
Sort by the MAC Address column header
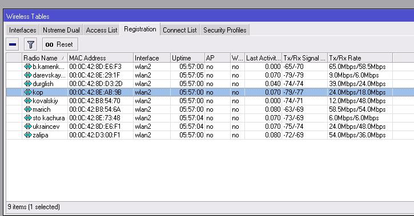pyautogui.click(x=101, y=58)
